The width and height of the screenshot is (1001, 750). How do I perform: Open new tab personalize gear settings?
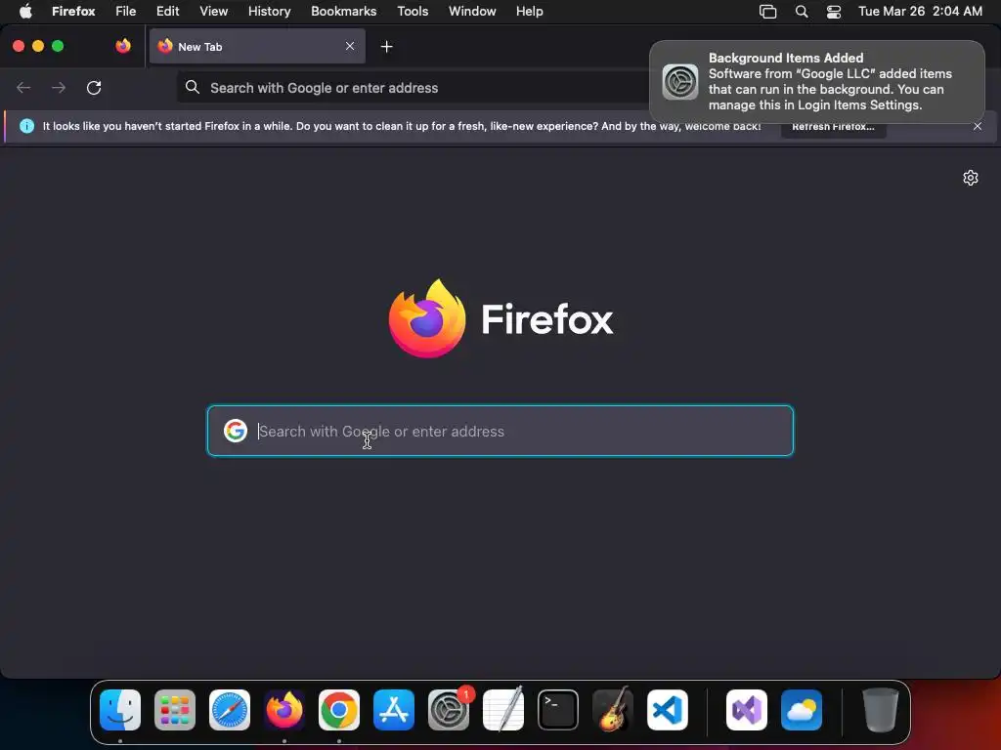tap(971, 178)
